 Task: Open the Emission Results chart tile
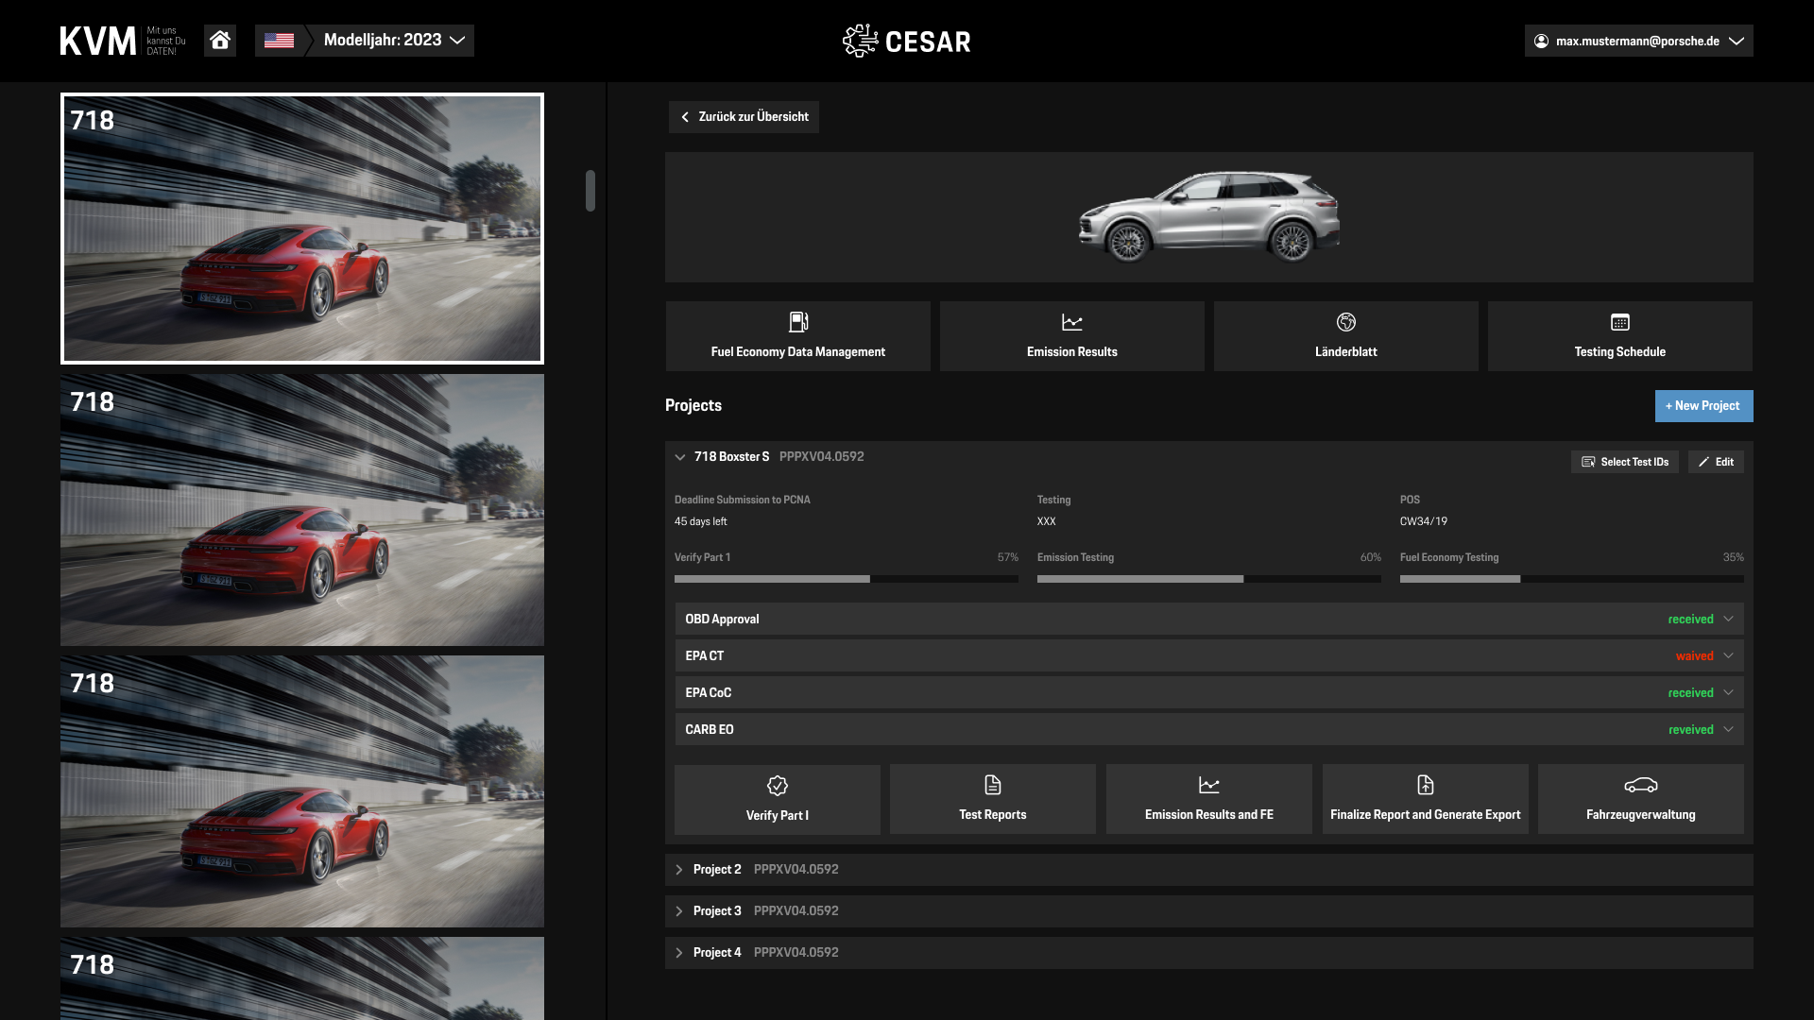point(1071,336)
